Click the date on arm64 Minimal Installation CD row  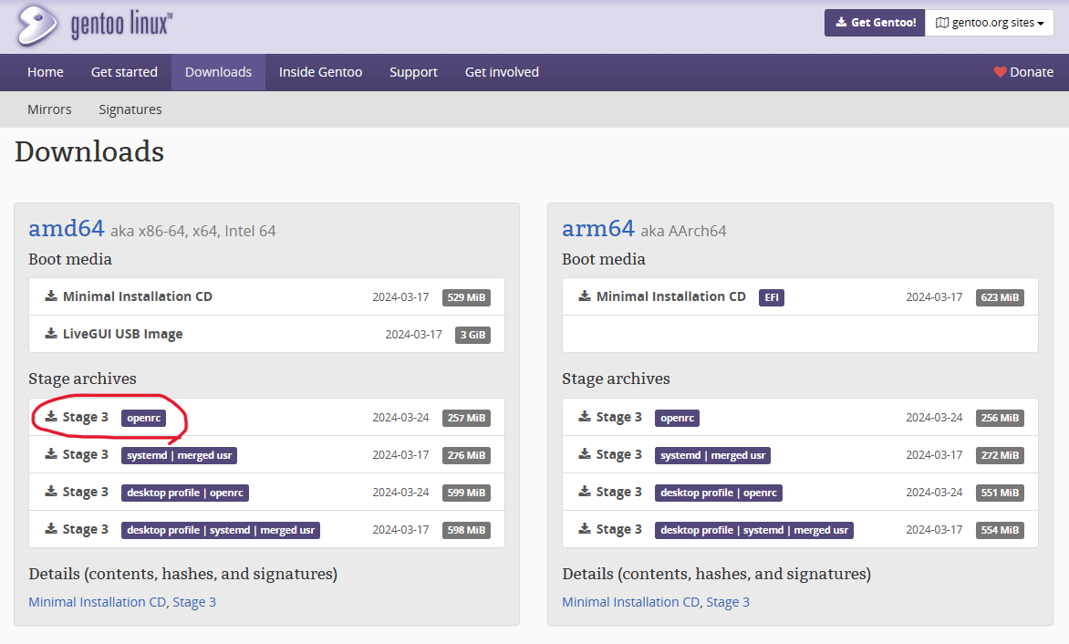click(934, 297)
